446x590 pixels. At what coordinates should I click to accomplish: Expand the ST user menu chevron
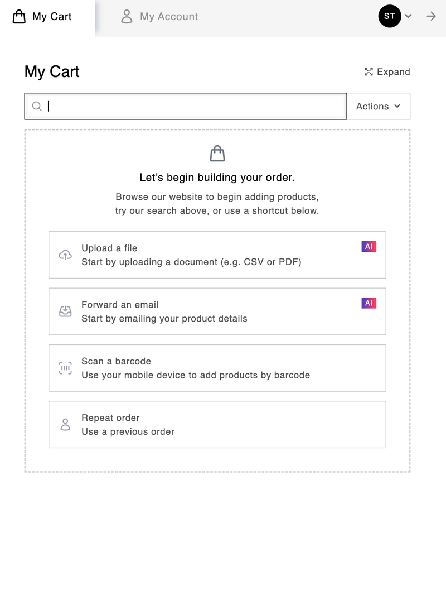click(408, 16)
